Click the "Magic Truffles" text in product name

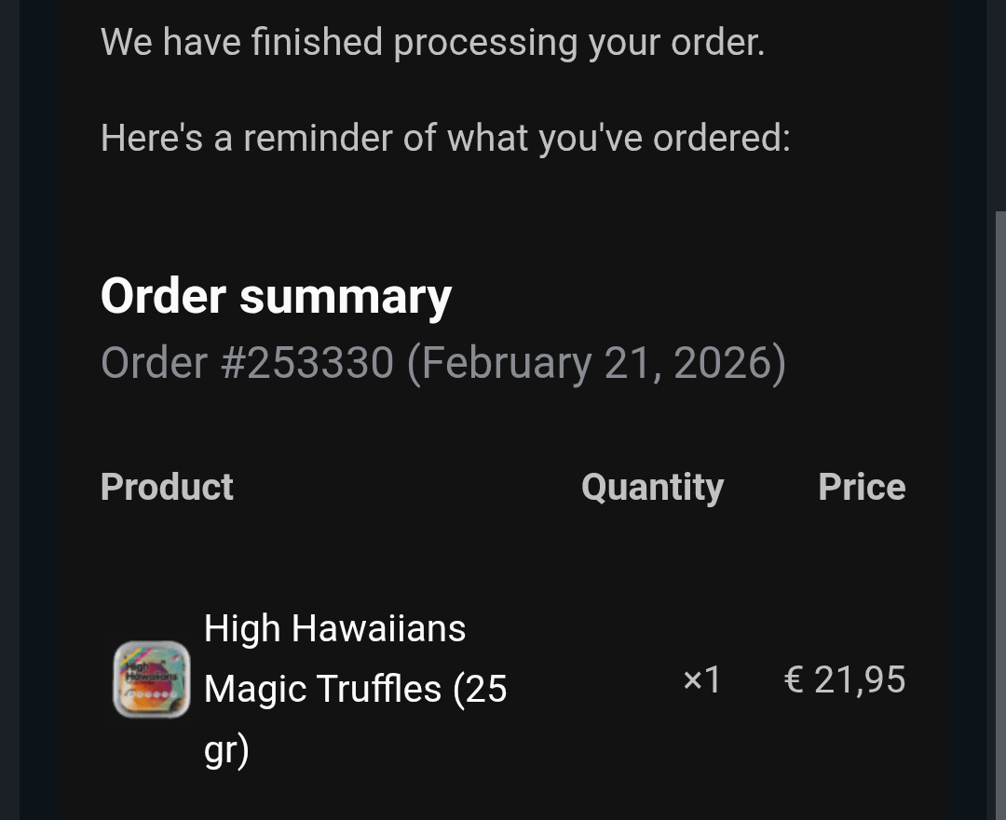click(322, 690)
